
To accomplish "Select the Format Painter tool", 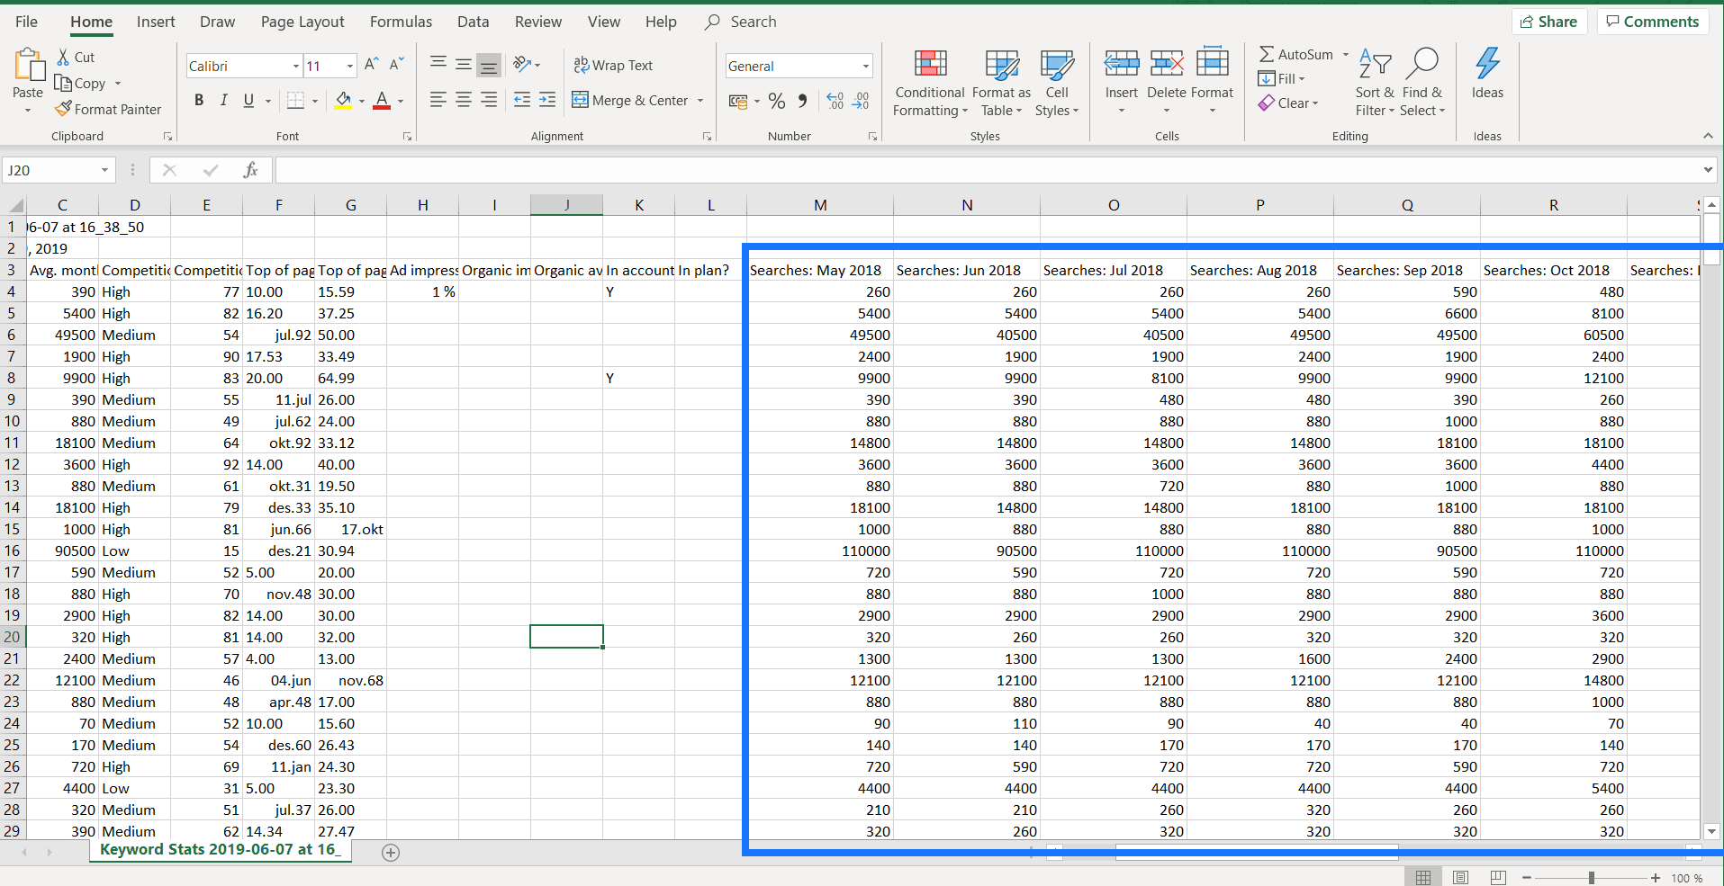I will pyautogui.click(x=108, y=109).
